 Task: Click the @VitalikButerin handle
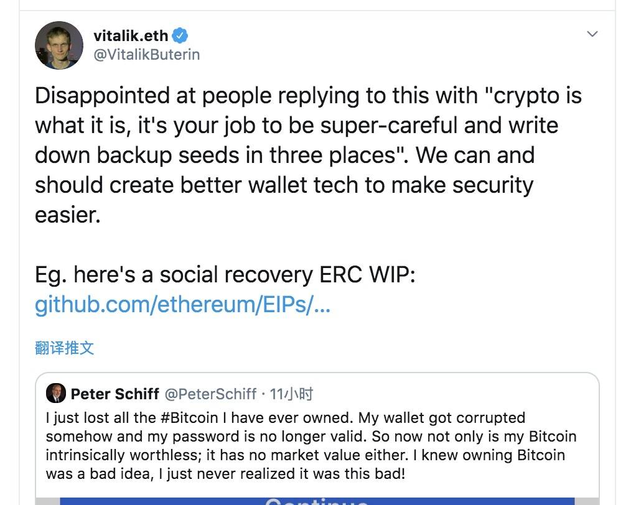point(146,54)
